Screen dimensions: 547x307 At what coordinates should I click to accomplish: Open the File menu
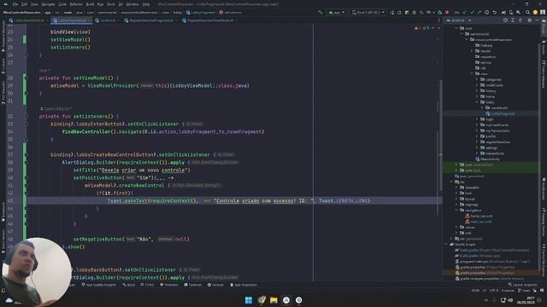[x=15, y=4]
